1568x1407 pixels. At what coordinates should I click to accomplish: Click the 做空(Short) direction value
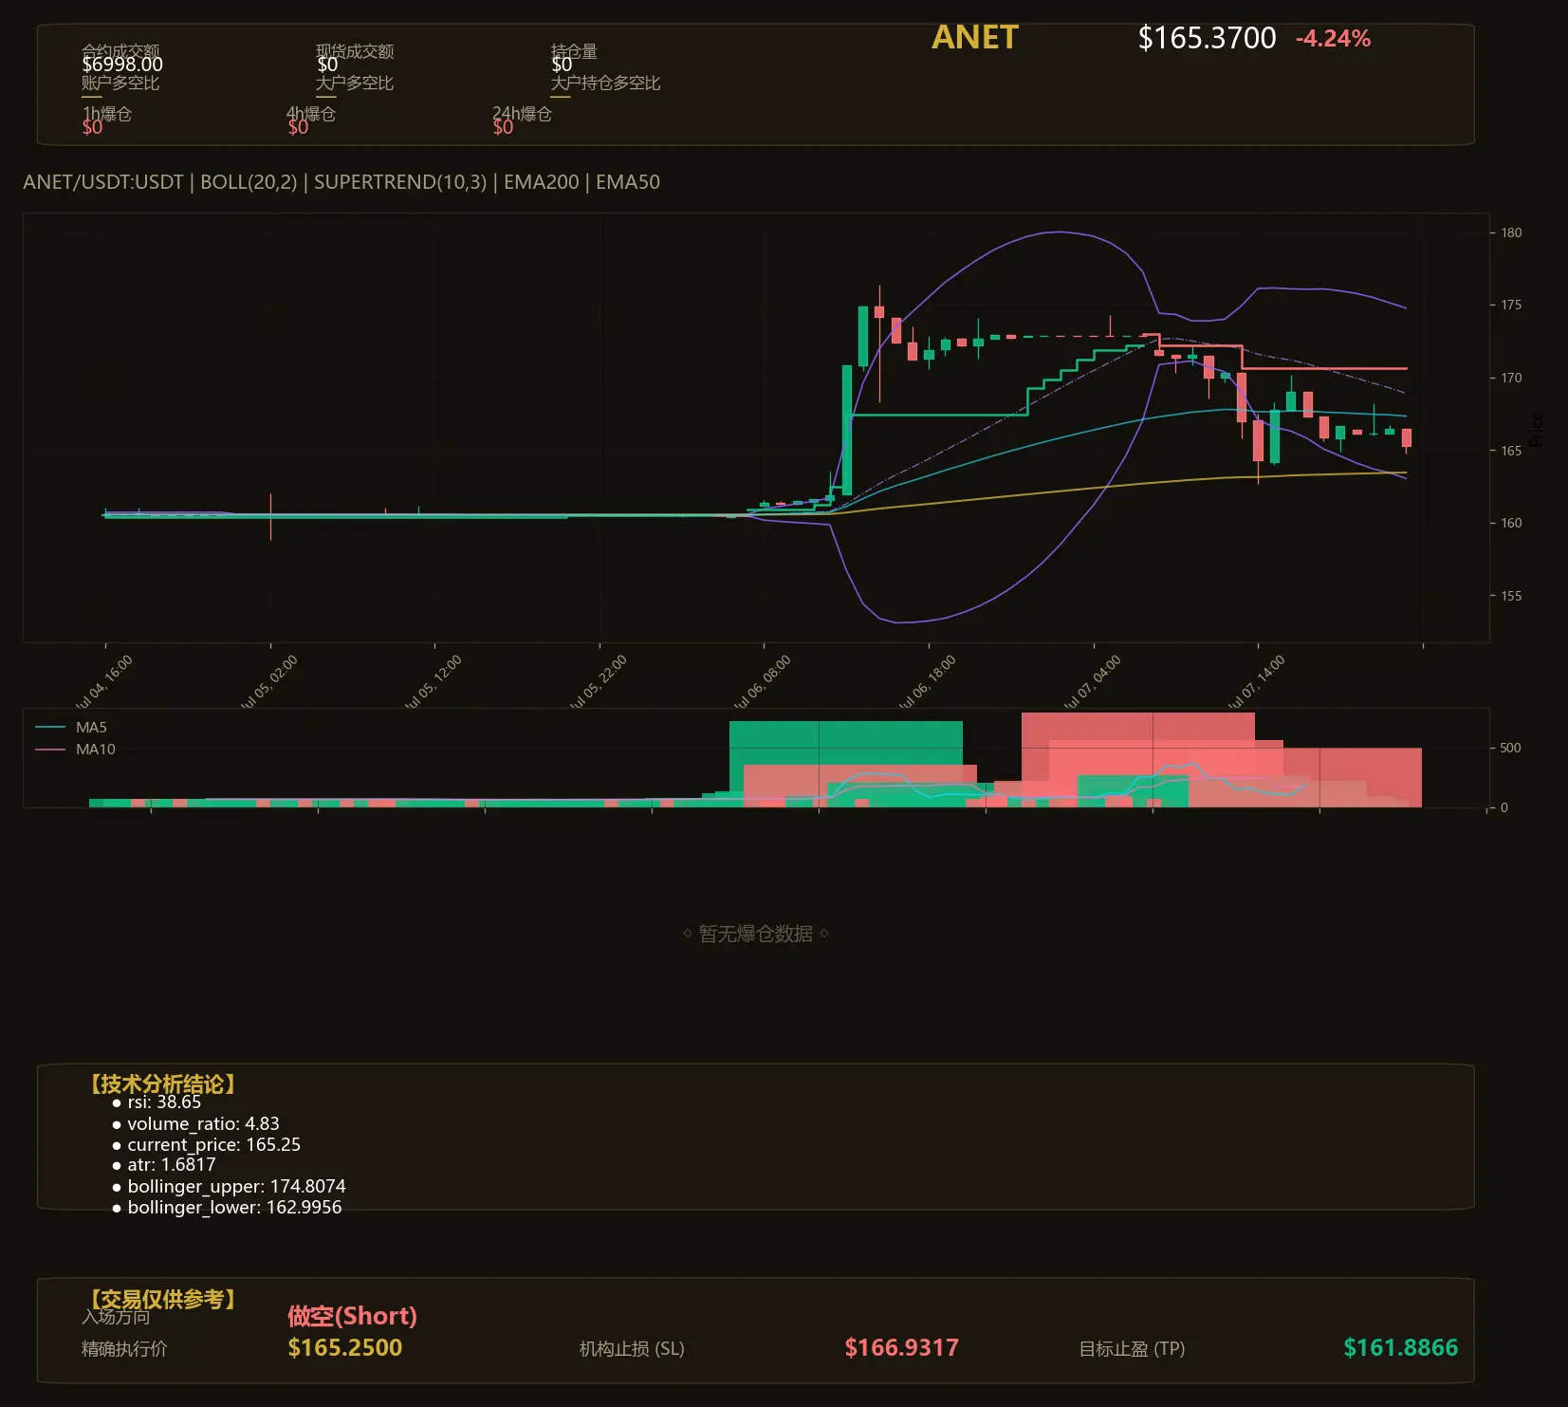(352, 1316)
